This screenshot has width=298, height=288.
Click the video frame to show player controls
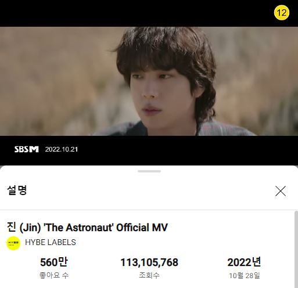point(149,81)
